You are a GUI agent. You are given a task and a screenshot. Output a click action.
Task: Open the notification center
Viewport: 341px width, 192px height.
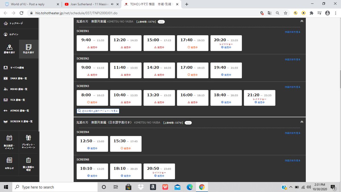[x=333, y=187]
